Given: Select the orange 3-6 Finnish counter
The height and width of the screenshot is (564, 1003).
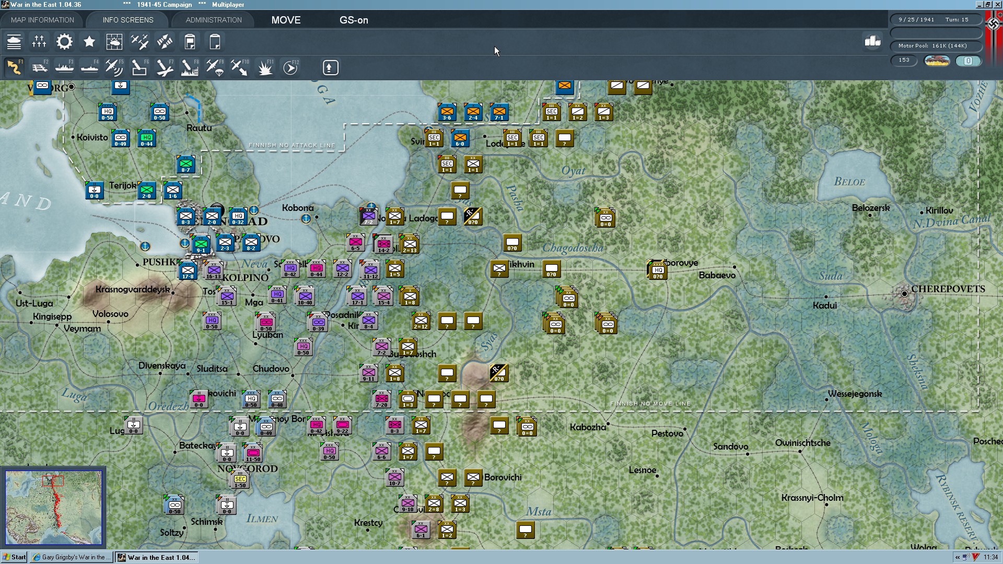Looking at the screenshot, I should (x=447, y=113).
